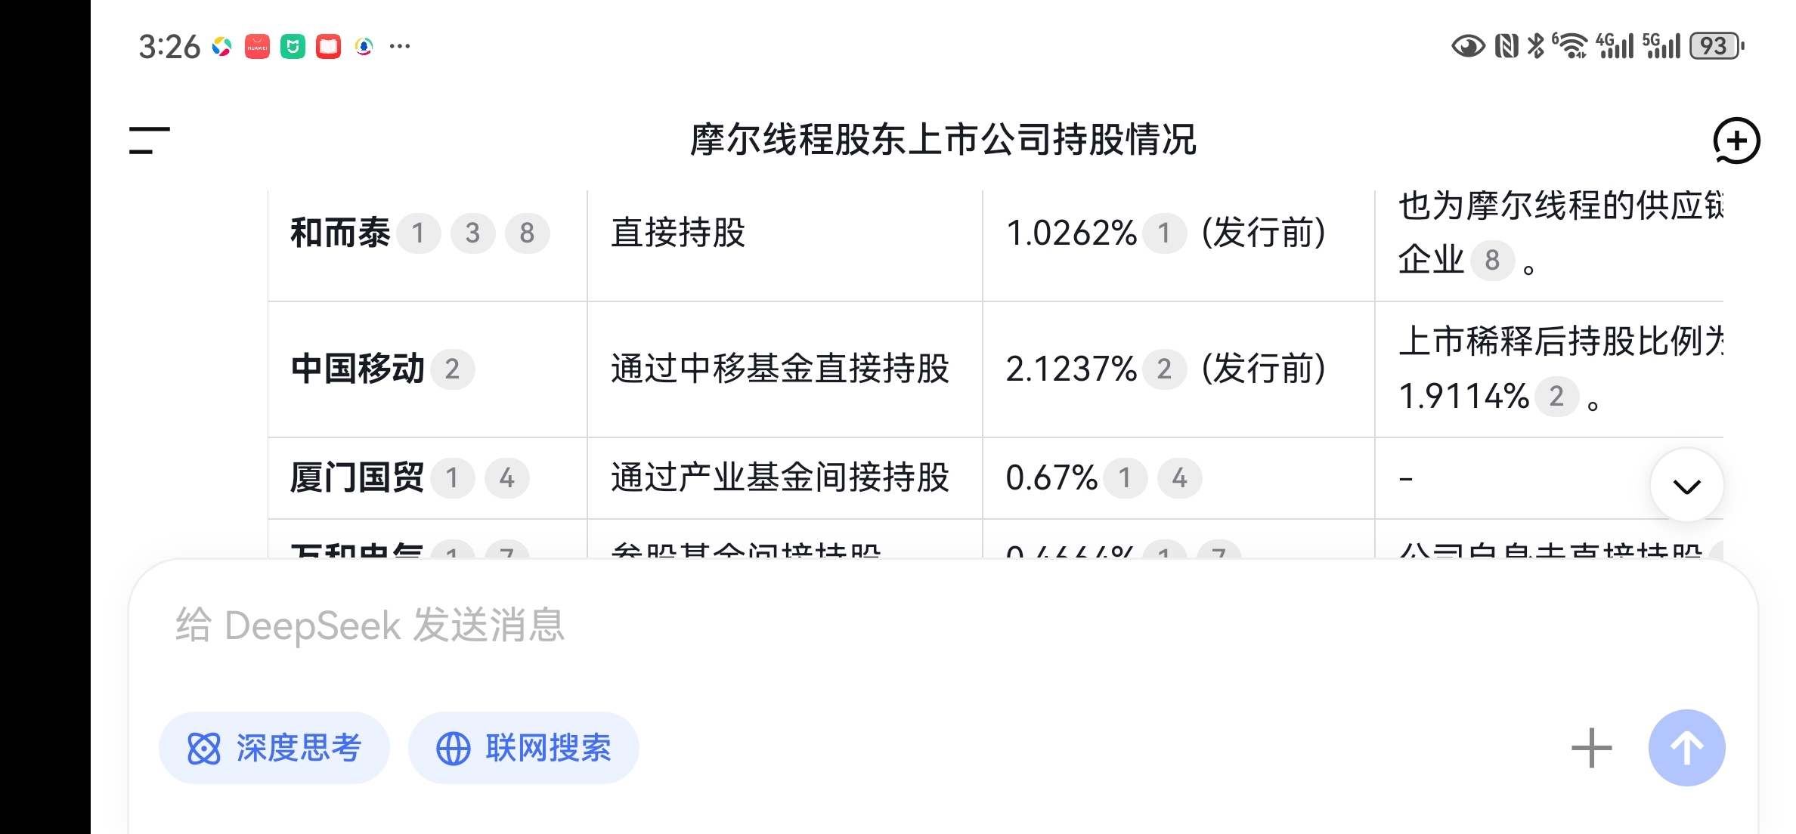Tap the Wi-Fi status icon
The height and width of the screenshot is (834, 1796).
[x=1572, y=46]
